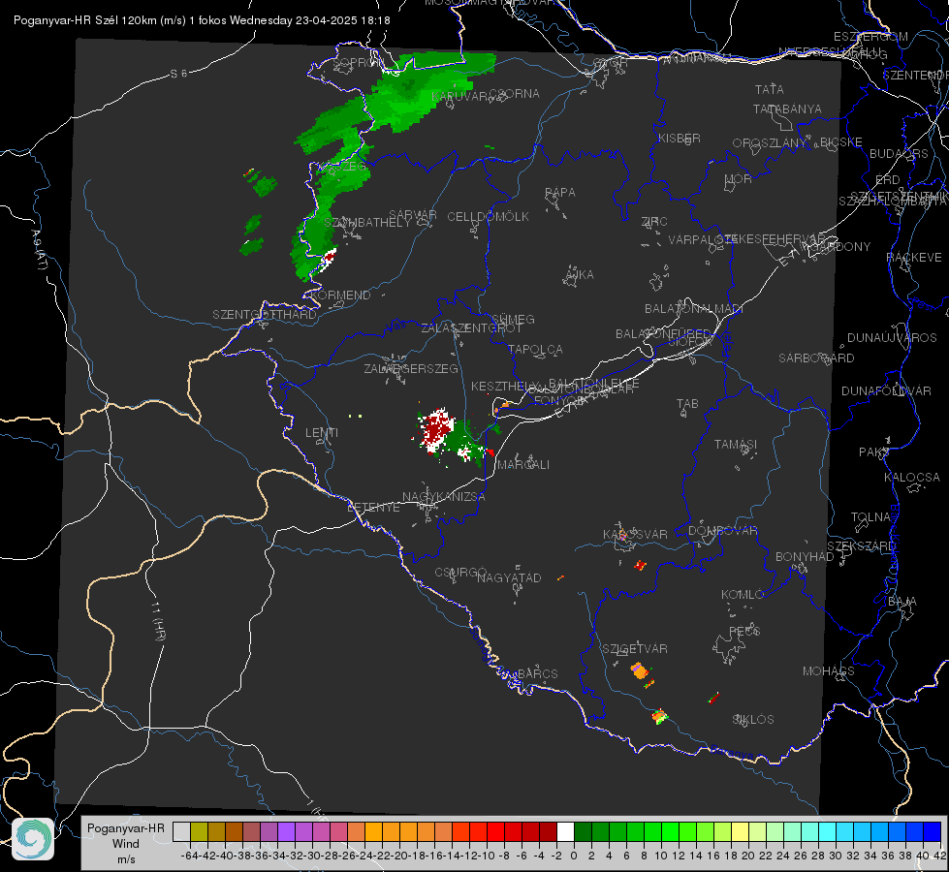Click the TAPOLCA town label
The height and width of the screenshot is (872, 949).
point(536,349)
